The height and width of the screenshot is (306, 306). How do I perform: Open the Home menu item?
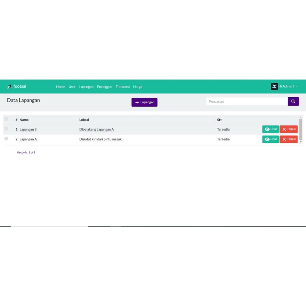pyautogui.click(x=61, y=87)
